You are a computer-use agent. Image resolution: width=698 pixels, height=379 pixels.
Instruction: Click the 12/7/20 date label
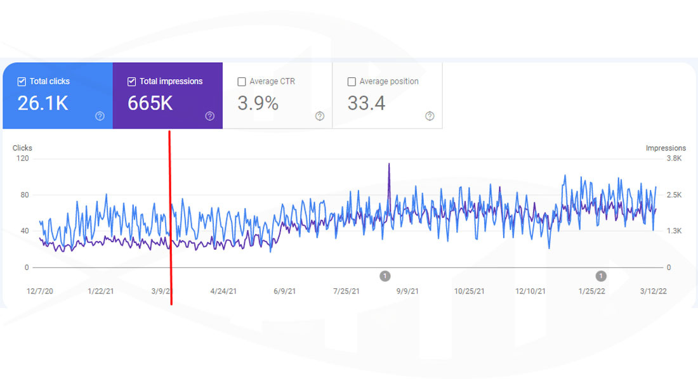[x=39, y=291]
